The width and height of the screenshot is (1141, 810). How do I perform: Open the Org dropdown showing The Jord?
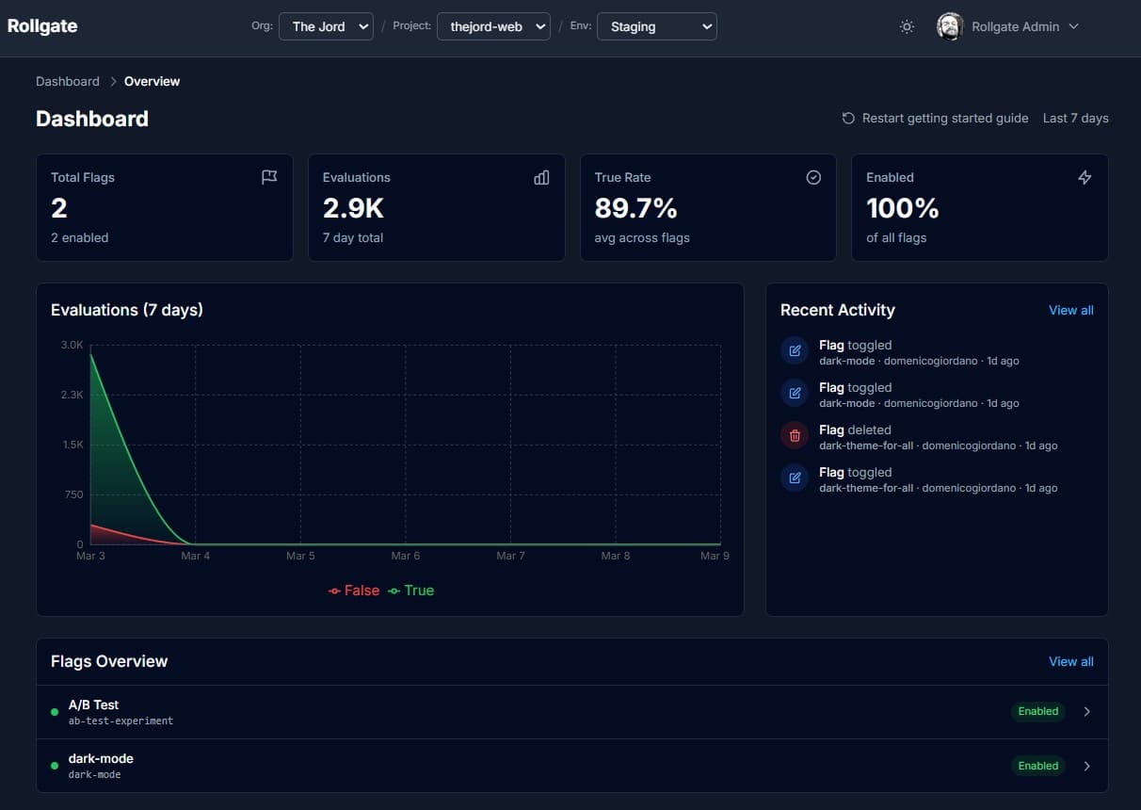[326, 26]
